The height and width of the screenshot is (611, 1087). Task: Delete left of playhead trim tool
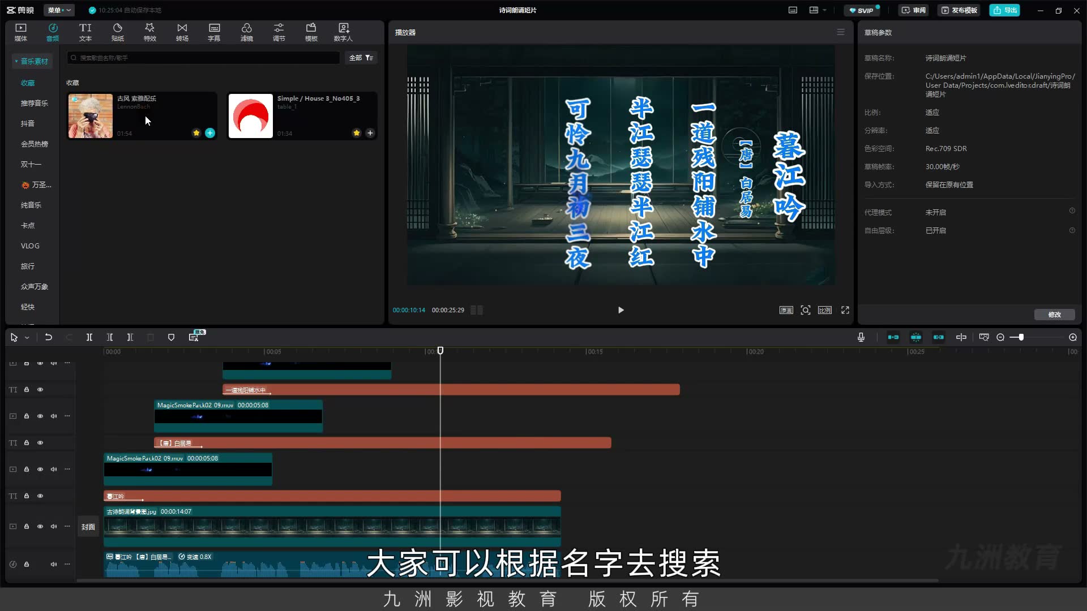(110, 337)
